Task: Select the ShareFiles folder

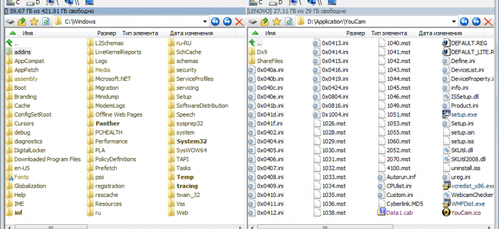Action: [x=270, y=61]
